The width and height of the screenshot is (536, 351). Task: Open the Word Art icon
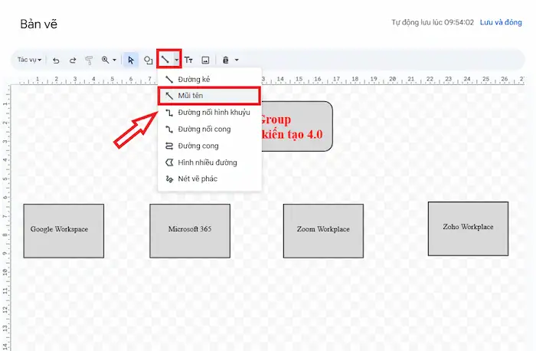click(226, 61)
